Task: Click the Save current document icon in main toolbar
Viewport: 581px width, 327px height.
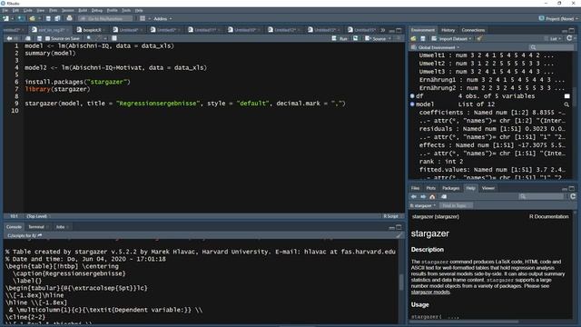Action: coord(48,18)
